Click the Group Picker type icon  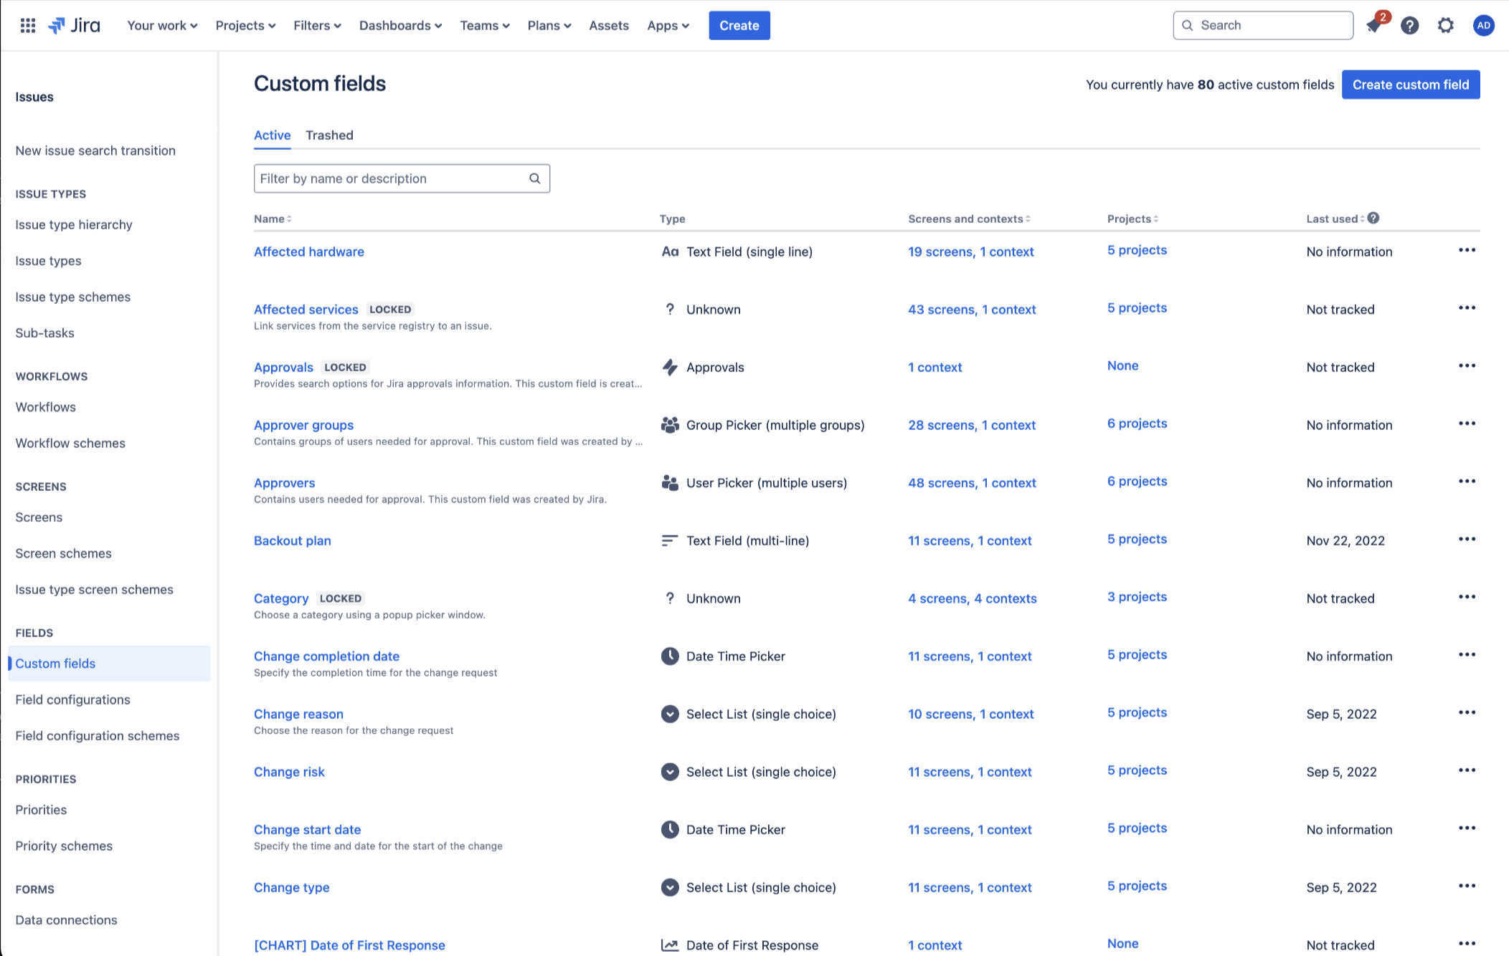click(x=670, y=425)
